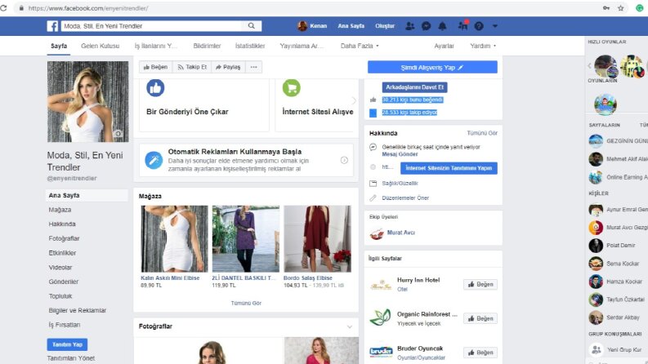Click the search magnifier icon
The image size is (648, 364).
[x=251, y=26]
